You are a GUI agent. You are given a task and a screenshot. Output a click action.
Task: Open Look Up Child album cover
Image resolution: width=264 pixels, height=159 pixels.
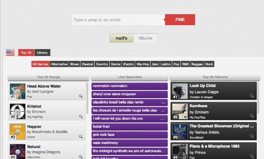180,91
